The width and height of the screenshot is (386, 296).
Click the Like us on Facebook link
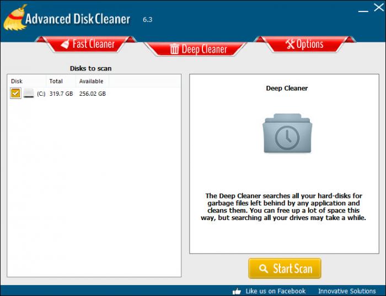[x=275, y=291]
